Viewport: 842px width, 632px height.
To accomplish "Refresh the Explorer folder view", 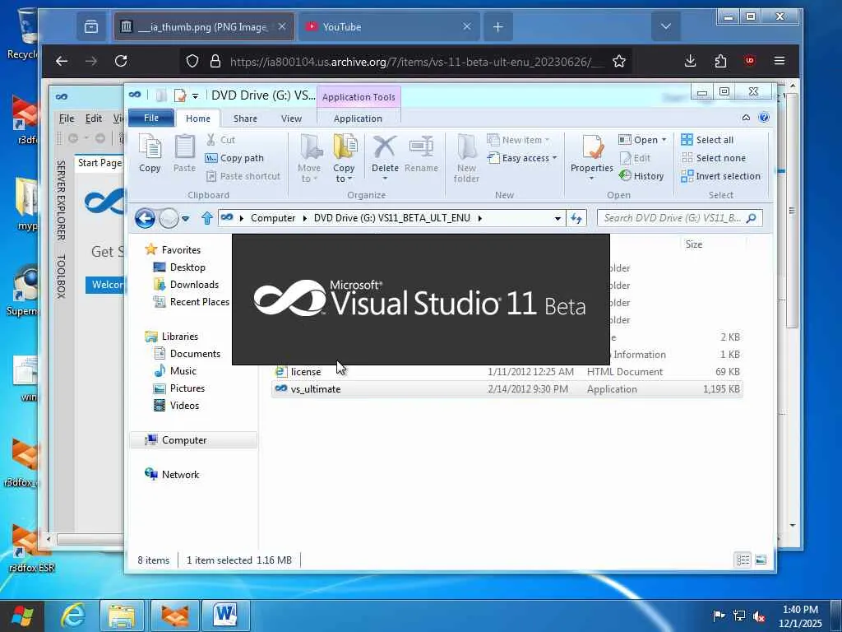I will [x=576, y=218].
